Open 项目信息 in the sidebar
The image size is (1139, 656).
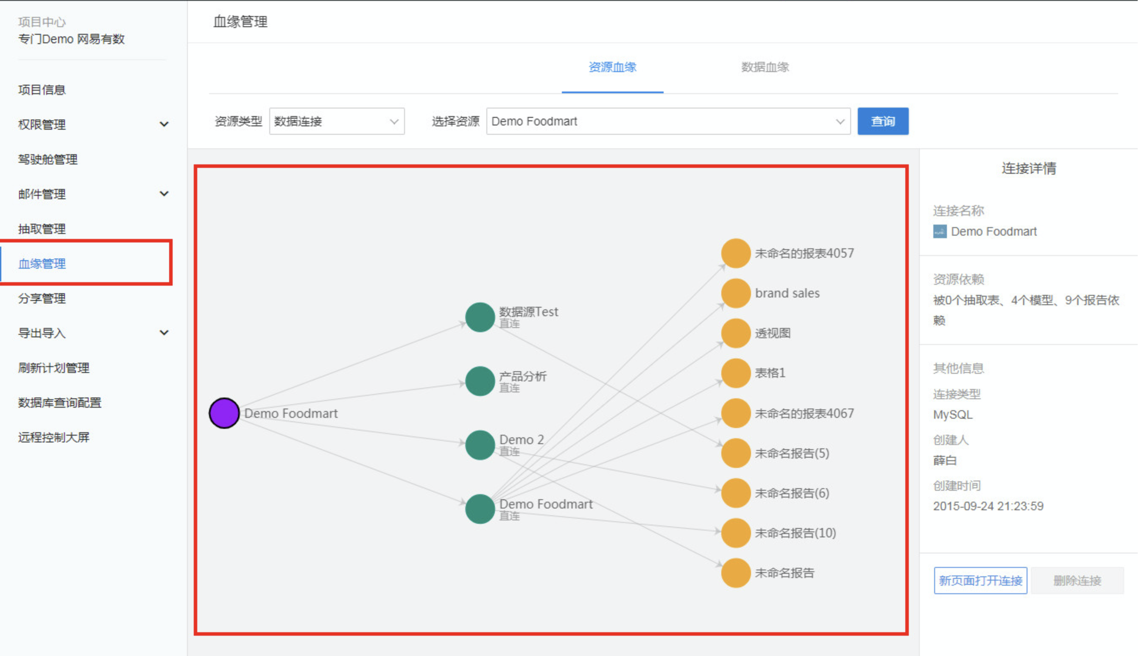tap(42, 90)
